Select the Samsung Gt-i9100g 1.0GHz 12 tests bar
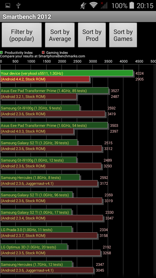Screen dimensions: 156x278 tap(38, 160)
